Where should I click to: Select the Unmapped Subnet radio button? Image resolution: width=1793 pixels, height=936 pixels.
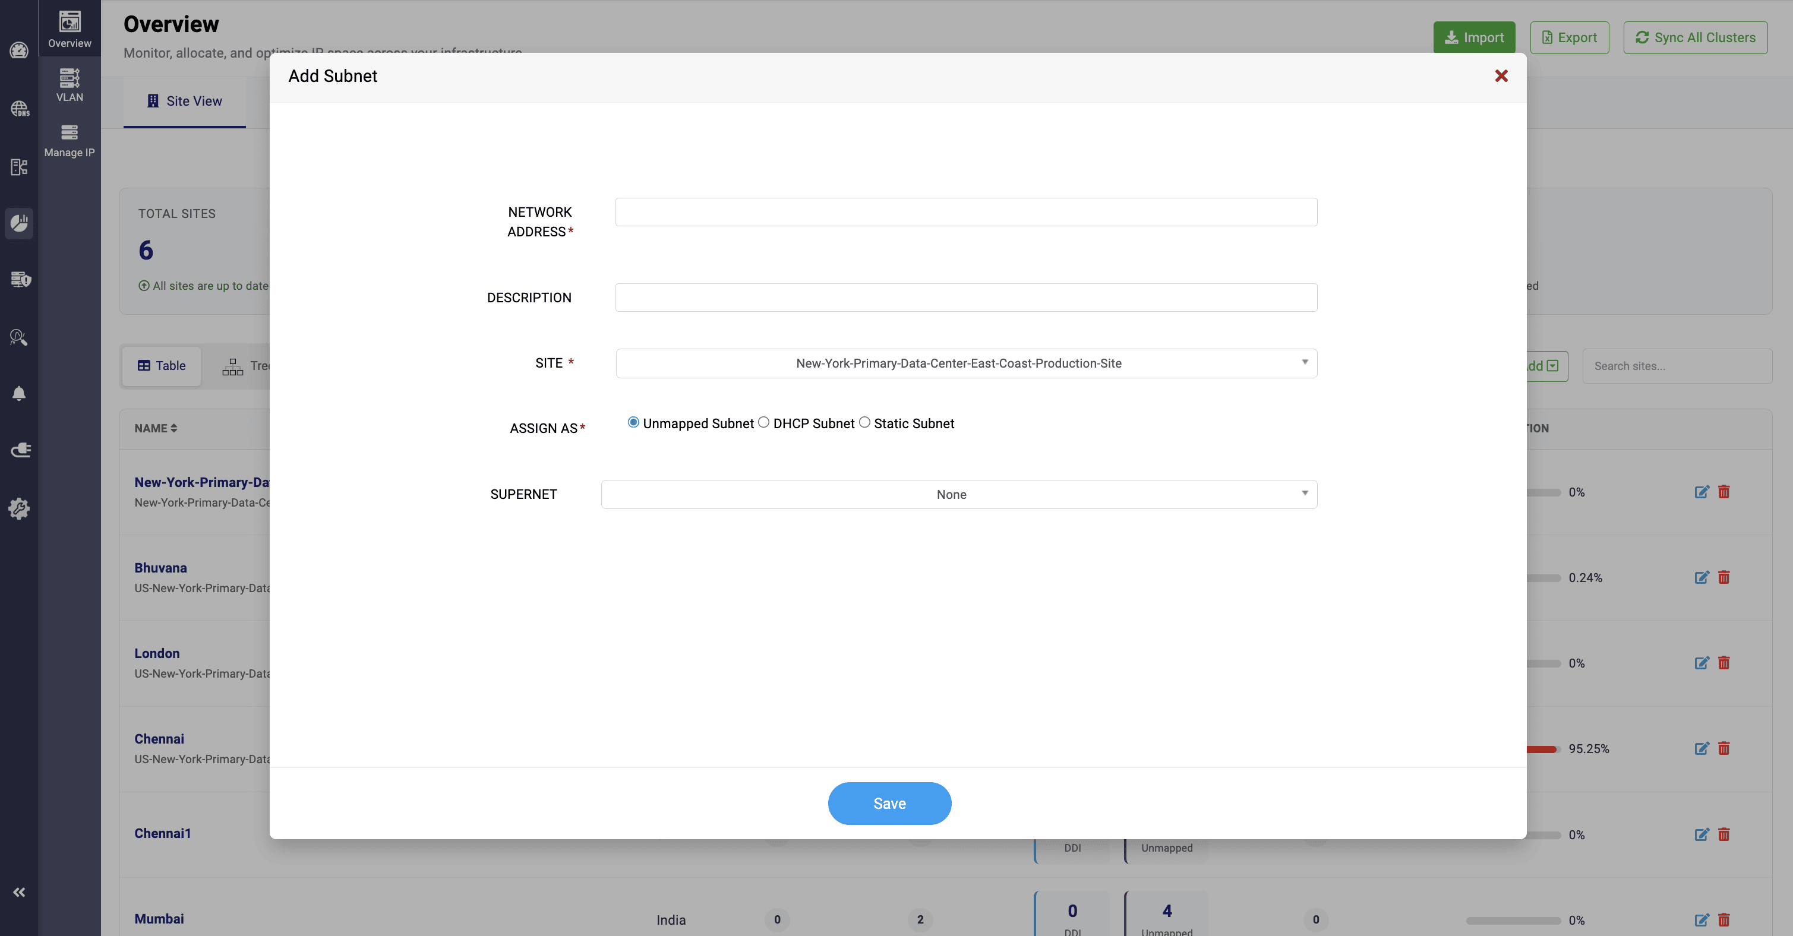tap(633, 422)
